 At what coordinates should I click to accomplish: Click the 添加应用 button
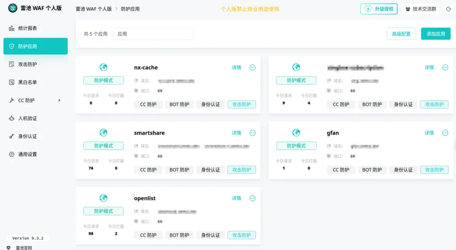[436, 34]
